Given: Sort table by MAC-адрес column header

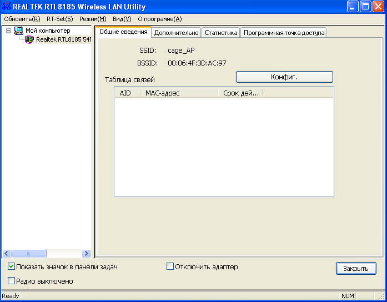Looking at the screenshot, I should 179,93.
